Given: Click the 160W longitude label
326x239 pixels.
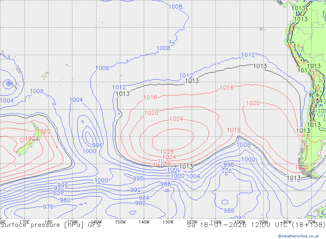Looking at the screenshot, I should point(96,222).
